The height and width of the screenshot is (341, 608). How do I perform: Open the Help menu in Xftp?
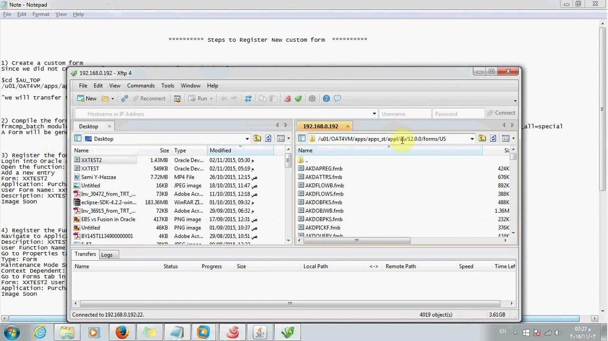tap(212, 86)
